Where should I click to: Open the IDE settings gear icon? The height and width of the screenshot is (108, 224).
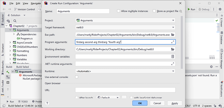point(220,9)
